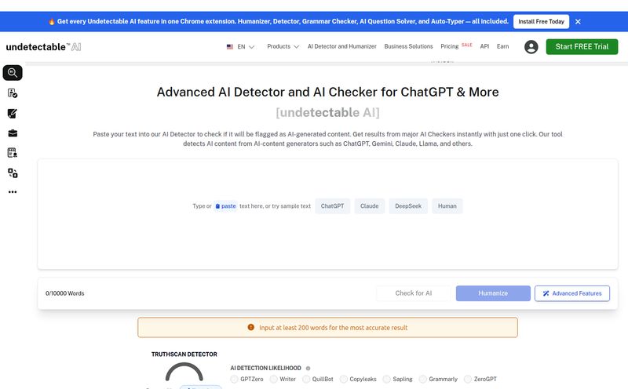Select the Sapling detector indicator

click(x=386, y=379)
